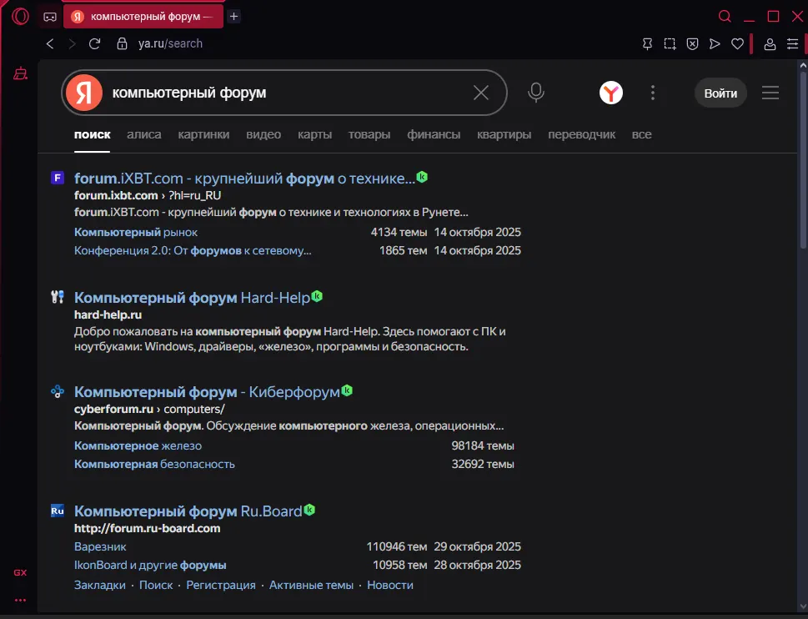This screenshot has height=619, width=808.
Task: Open GX Corner from the left sidebar
Action: [x=20, y=572]
